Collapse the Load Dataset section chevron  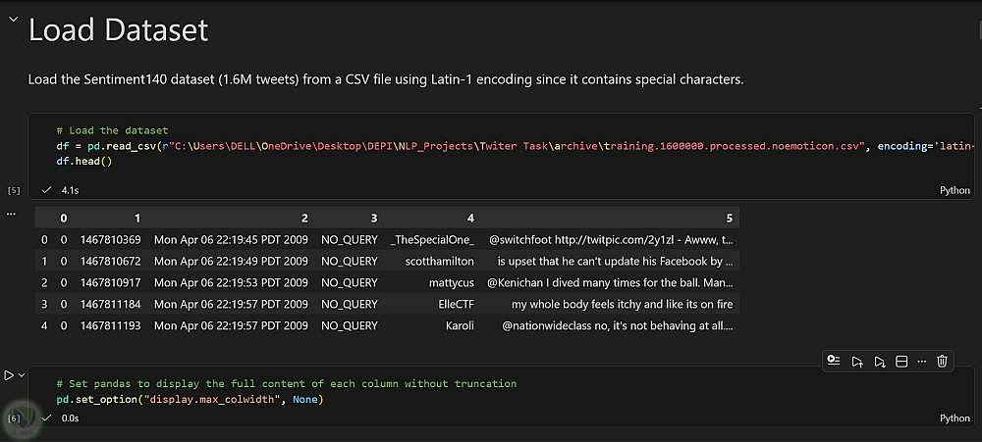coord(13,20)
